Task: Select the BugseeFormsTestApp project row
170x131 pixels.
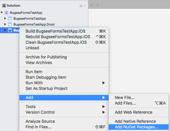Action: click(x=44, y=19)
